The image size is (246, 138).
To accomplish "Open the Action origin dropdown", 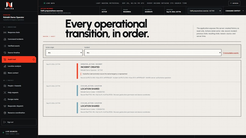I will pyautogui.click(x=64, y=53).
